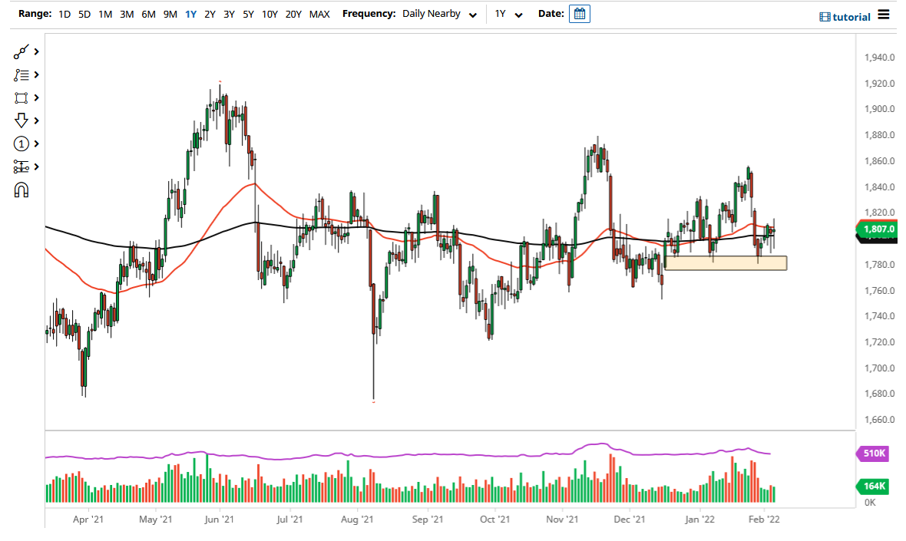Screen dimensions: 906x541
Task: Expand the annotation list options arrow
Action: [x=36, y=75]
